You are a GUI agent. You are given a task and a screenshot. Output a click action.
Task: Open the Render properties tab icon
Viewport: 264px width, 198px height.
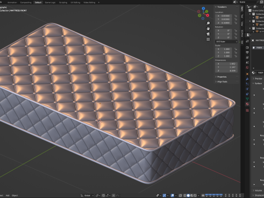[x=248, y=47]
